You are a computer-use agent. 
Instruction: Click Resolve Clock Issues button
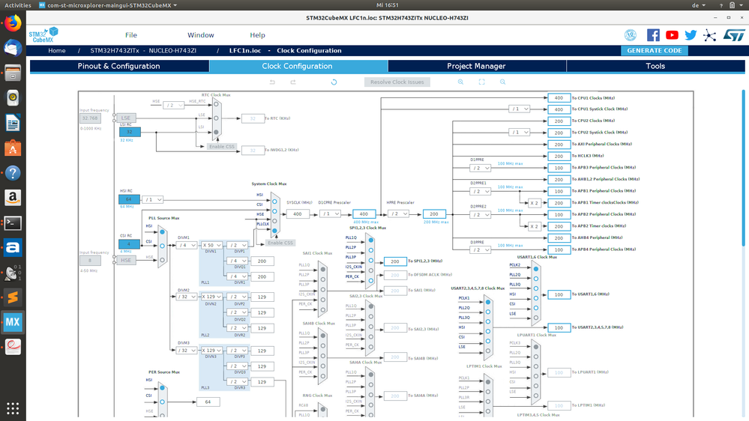[397, 82]
